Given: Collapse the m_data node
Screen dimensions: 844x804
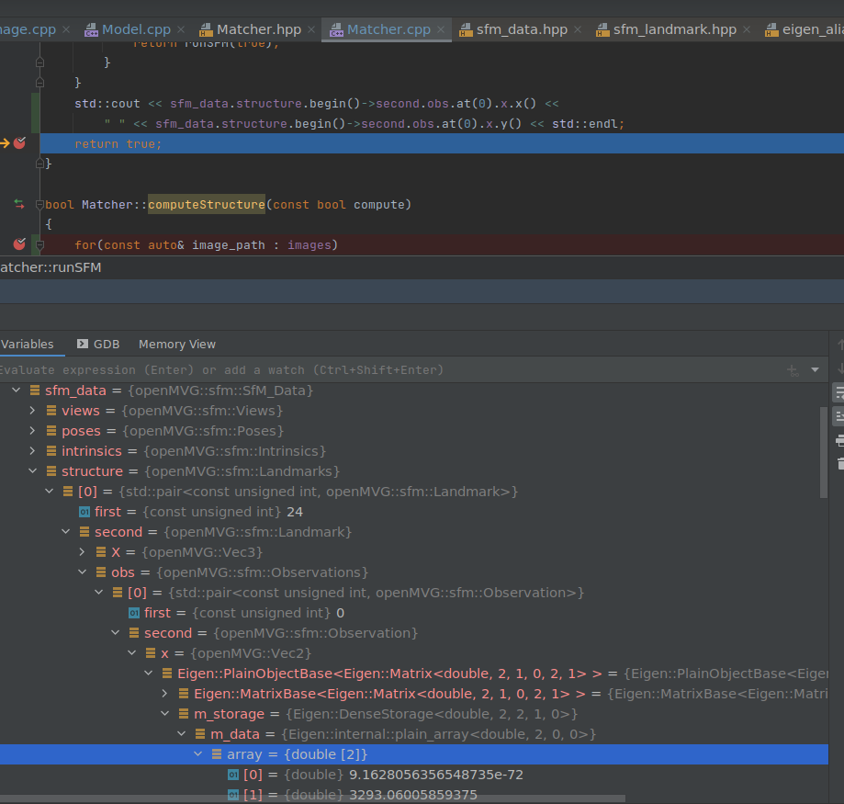Looking at the screenshot, I should pos(182,734).
